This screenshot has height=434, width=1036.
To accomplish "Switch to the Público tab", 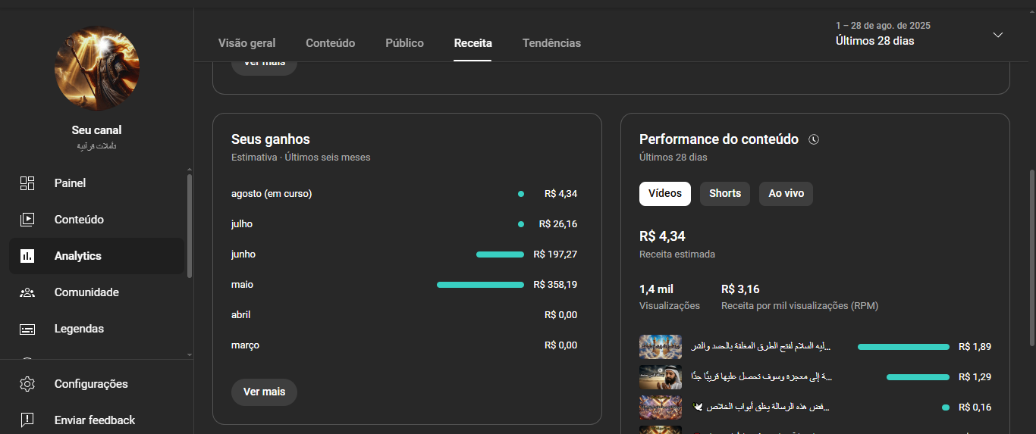I will [x=405, y=43].
